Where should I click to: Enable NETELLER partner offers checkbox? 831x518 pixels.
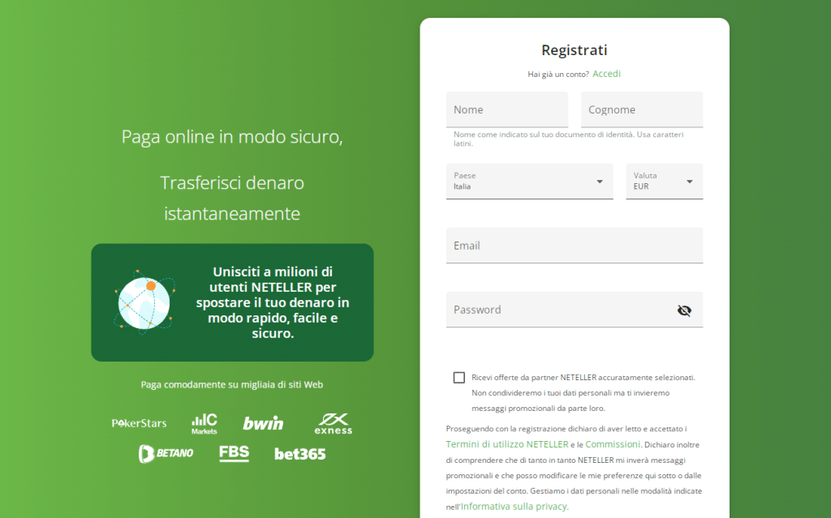point(459,378)
